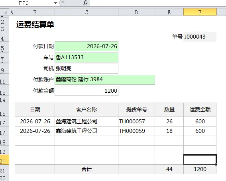Click the title 运费结算单

pyautogui.click(x=35, y=24)
